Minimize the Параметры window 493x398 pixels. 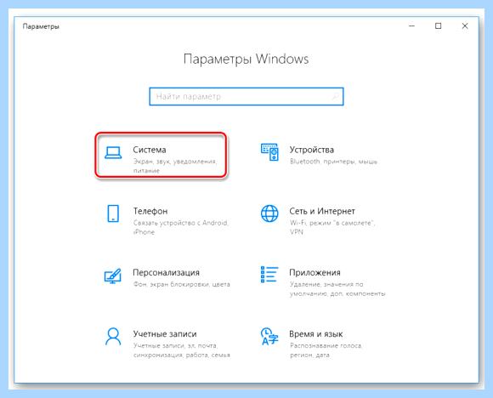click(x=412, y=26)
